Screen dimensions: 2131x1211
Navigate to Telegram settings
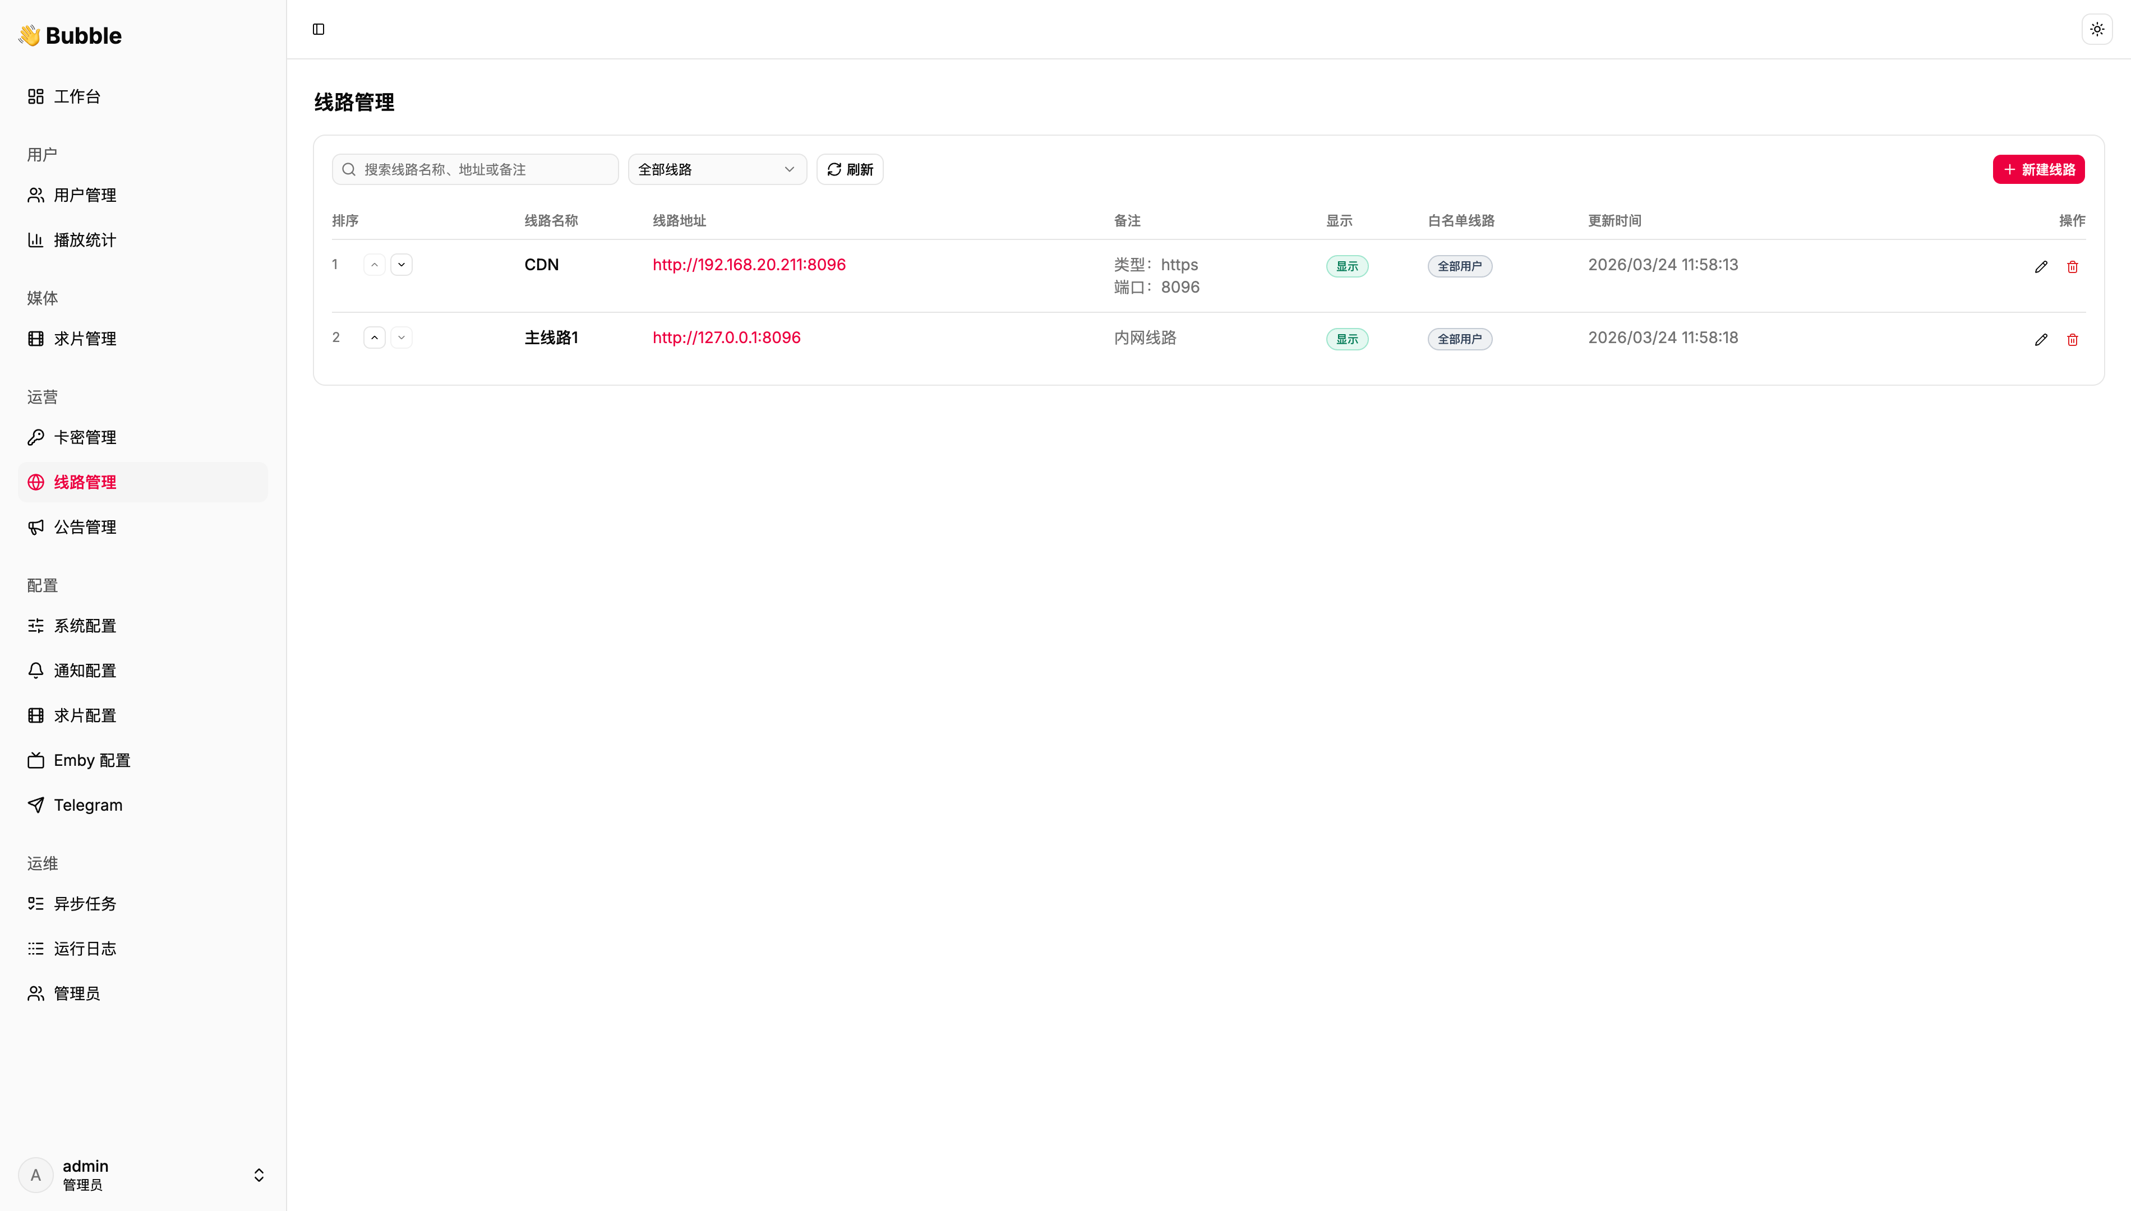click(x=87, y=805)
